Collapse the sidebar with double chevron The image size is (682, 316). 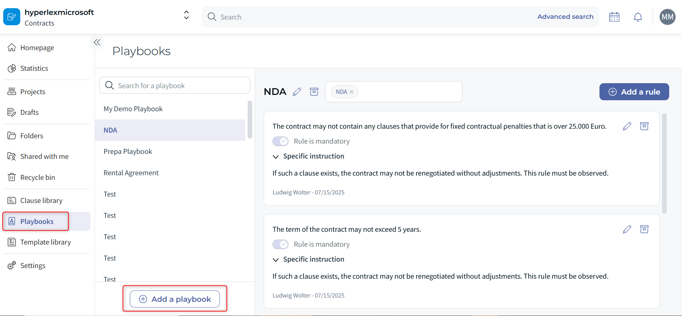point(97,43)
